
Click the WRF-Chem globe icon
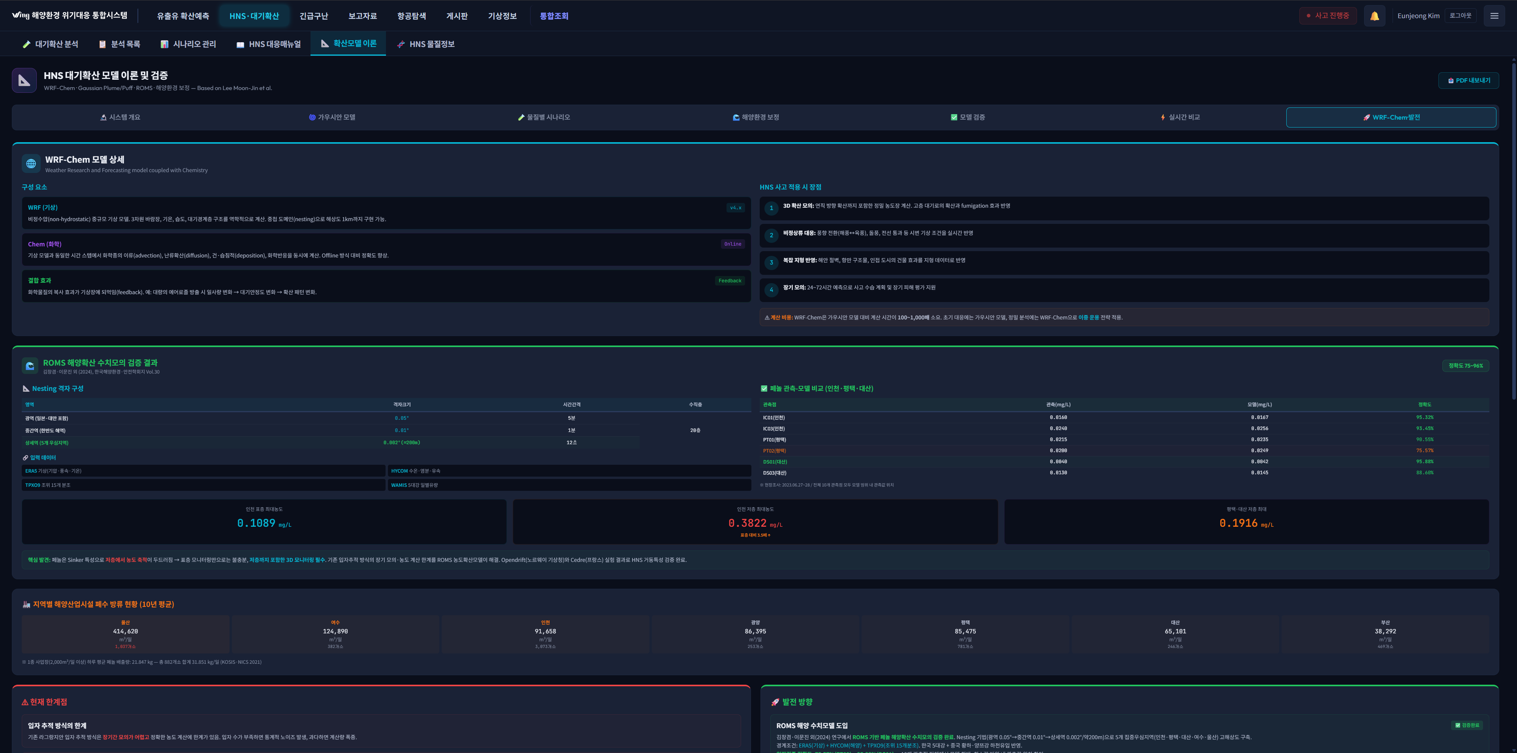point(31,164)
